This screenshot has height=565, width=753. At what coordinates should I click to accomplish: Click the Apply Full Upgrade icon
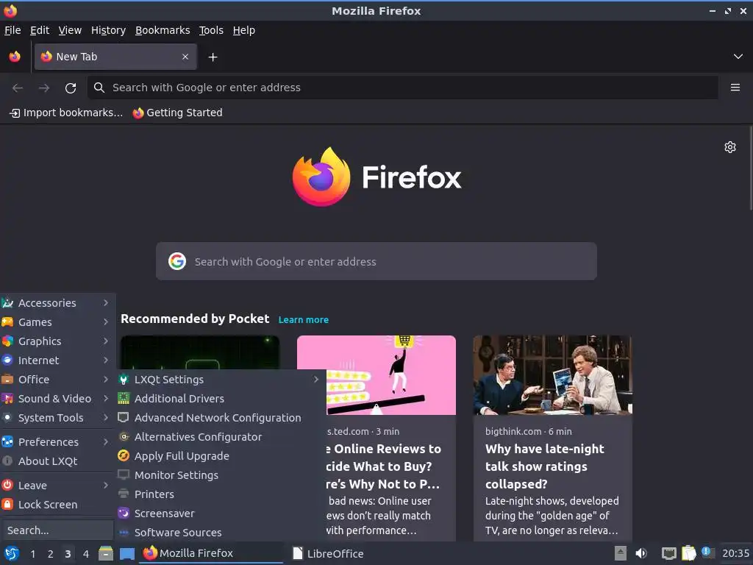(124, 456)
